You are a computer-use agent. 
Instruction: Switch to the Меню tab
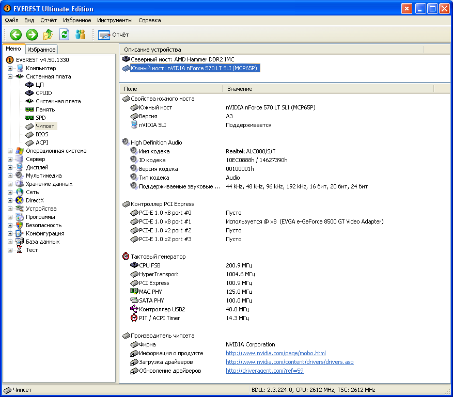click(13, 49)
